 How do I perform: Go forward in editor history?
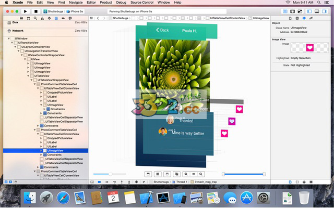[104, 18]
